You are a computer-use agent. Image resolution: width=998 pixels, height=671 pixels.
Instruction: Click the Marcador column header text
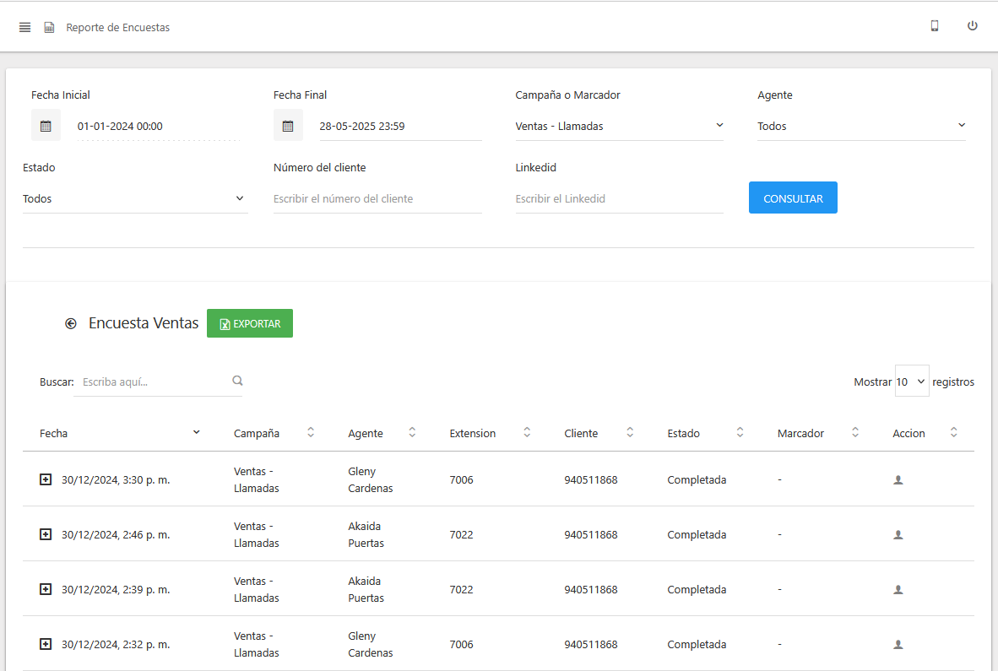pos(800,433)
